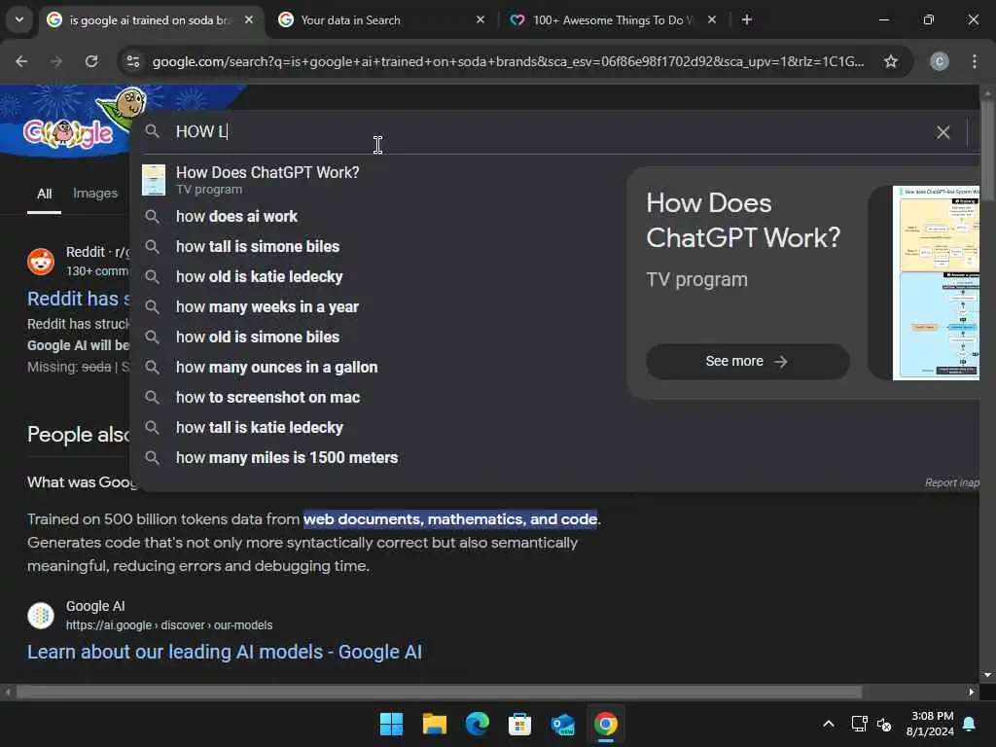Reload the current page
This screenshot has width=996, height=747.
click(x=91, y=61)
